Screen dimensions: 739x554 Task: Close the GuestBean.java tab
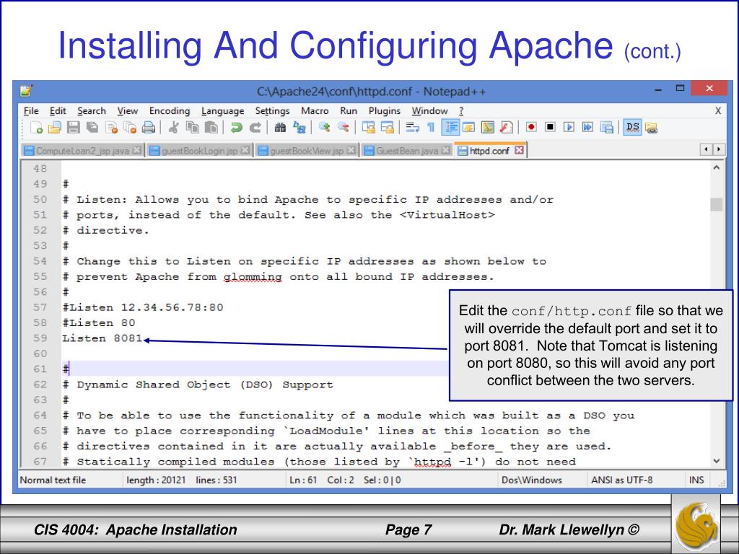click(446, 150)
